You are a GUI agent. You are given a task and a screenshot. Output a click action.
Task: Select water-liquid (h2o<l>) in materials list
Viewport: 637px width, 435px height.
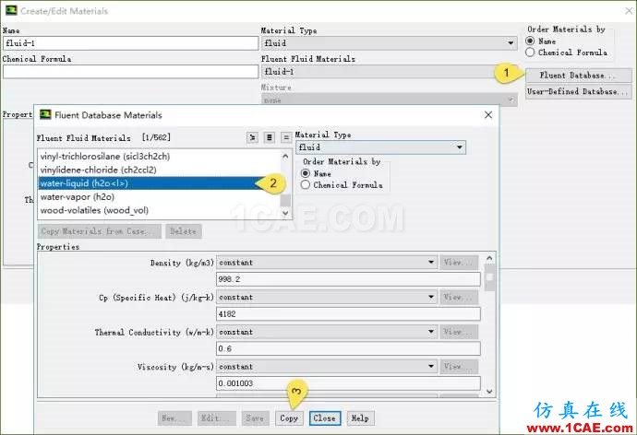click(159, 183)
